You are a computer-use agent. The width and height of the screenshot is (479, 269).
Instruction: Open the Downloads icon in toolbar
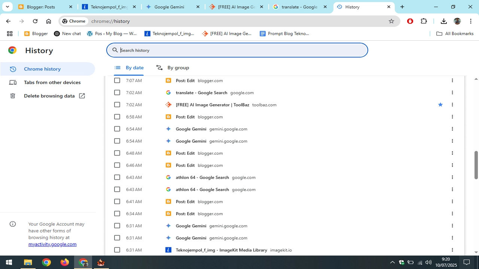coord(444,21)
